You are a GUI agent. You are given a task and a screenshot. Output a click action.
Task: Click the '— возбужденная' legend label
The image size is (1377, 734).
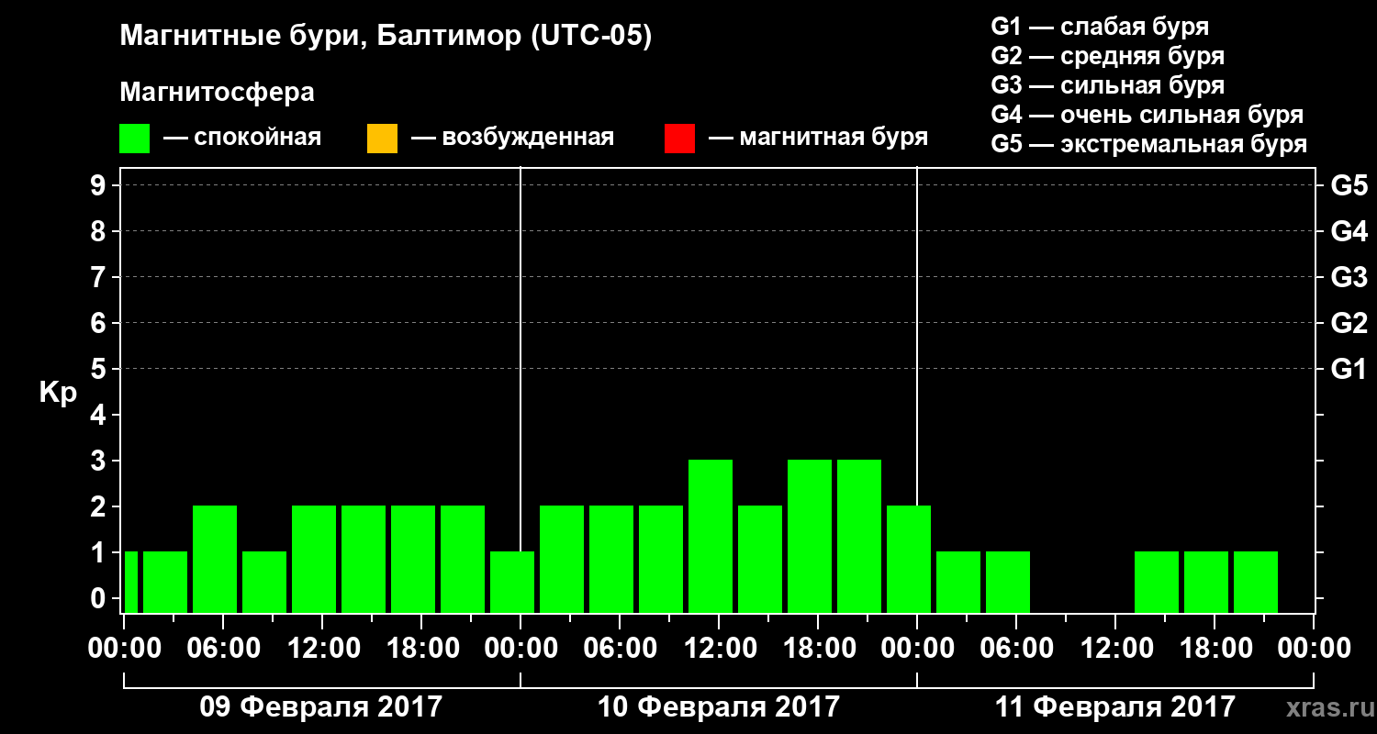point(512,139)
